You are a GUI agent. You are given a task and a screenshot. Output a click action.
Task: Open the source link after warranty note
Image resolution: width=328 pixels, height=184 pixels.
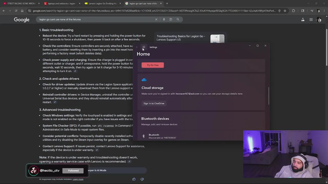129,162
